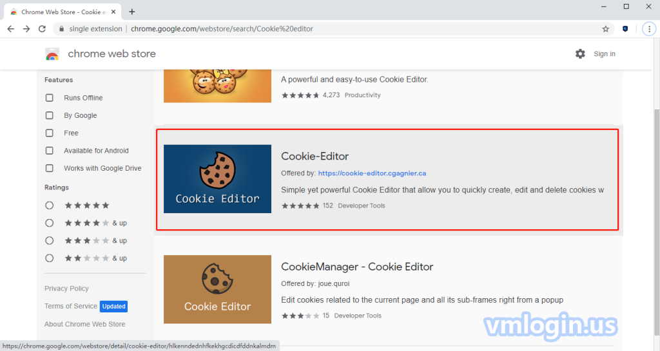Viewport: 660px width, 351px height.
Task: Select four stars & up rating
Action: (x=50, y=223)
